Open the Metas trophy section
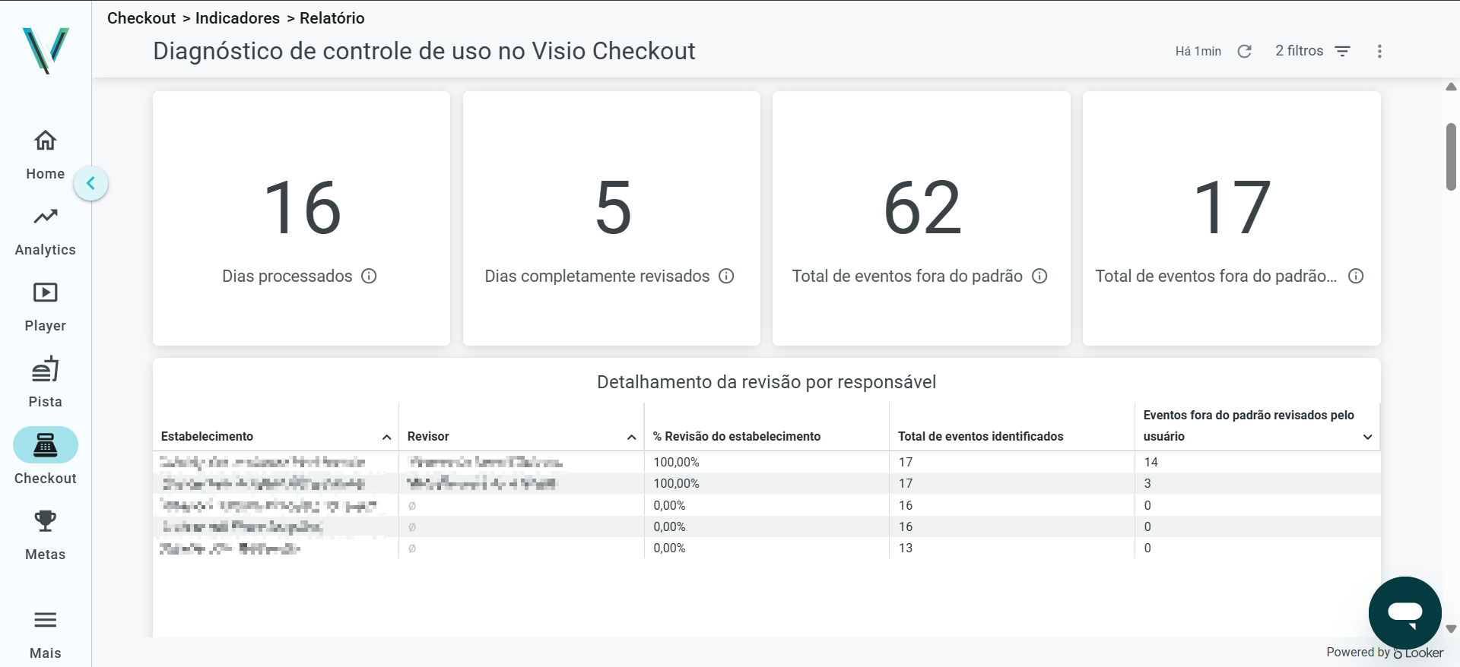This screenshot has height=667, width=1460. point(46,535)
